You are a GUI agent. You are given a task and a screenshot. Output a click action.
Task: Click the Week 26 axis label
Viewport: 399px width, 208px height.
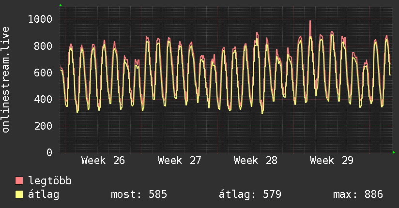coord(103,161)
